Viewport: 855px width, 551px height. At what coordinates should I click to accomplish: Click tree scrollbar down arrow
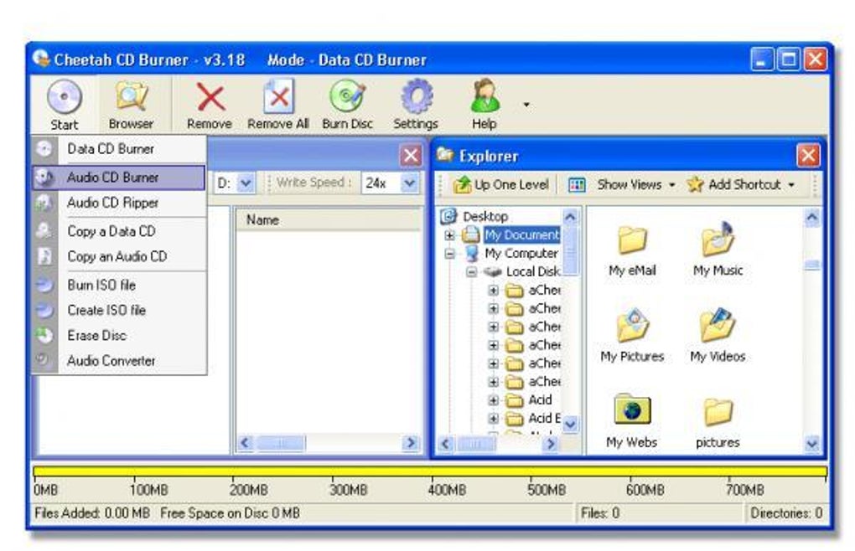[570, 423]
